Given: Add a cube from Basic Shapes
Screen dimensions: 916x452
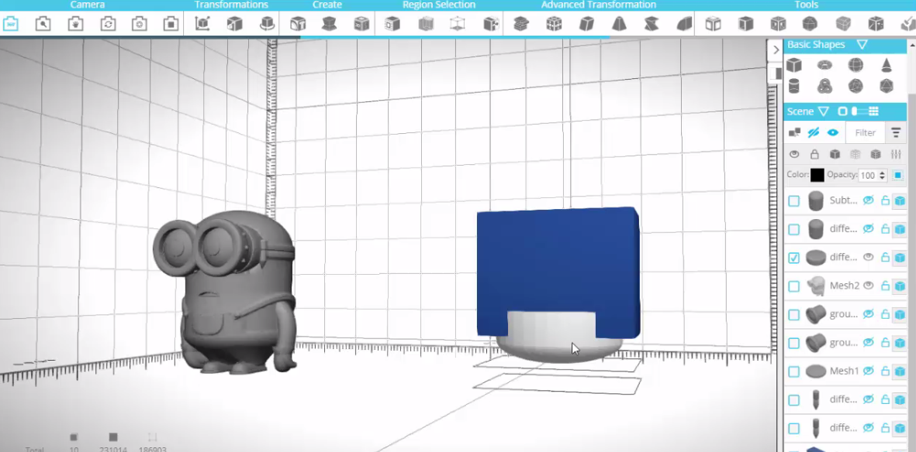Looking at the screenshot, I should coord(794,65).
